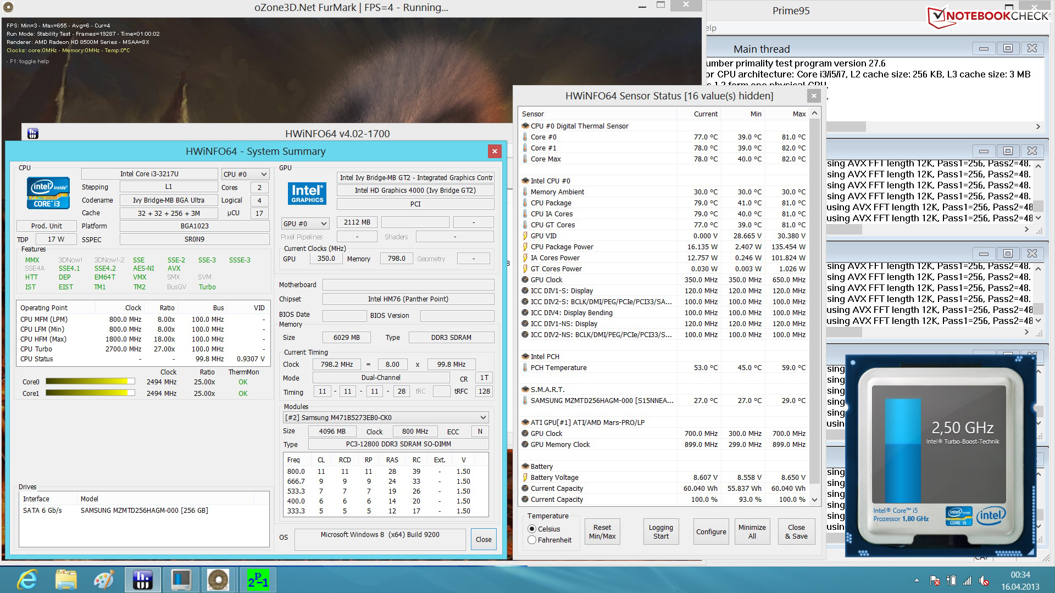Click the Prime95 Main thread horizontal scroll right arrow

point(1038,127)
